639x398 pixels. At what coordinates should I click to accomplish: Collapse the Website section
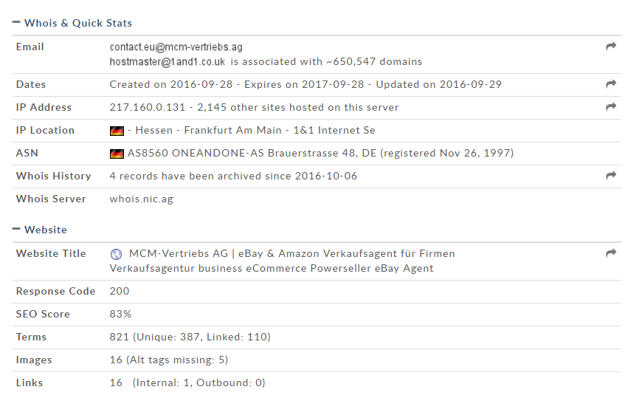(x=16, y=229)
